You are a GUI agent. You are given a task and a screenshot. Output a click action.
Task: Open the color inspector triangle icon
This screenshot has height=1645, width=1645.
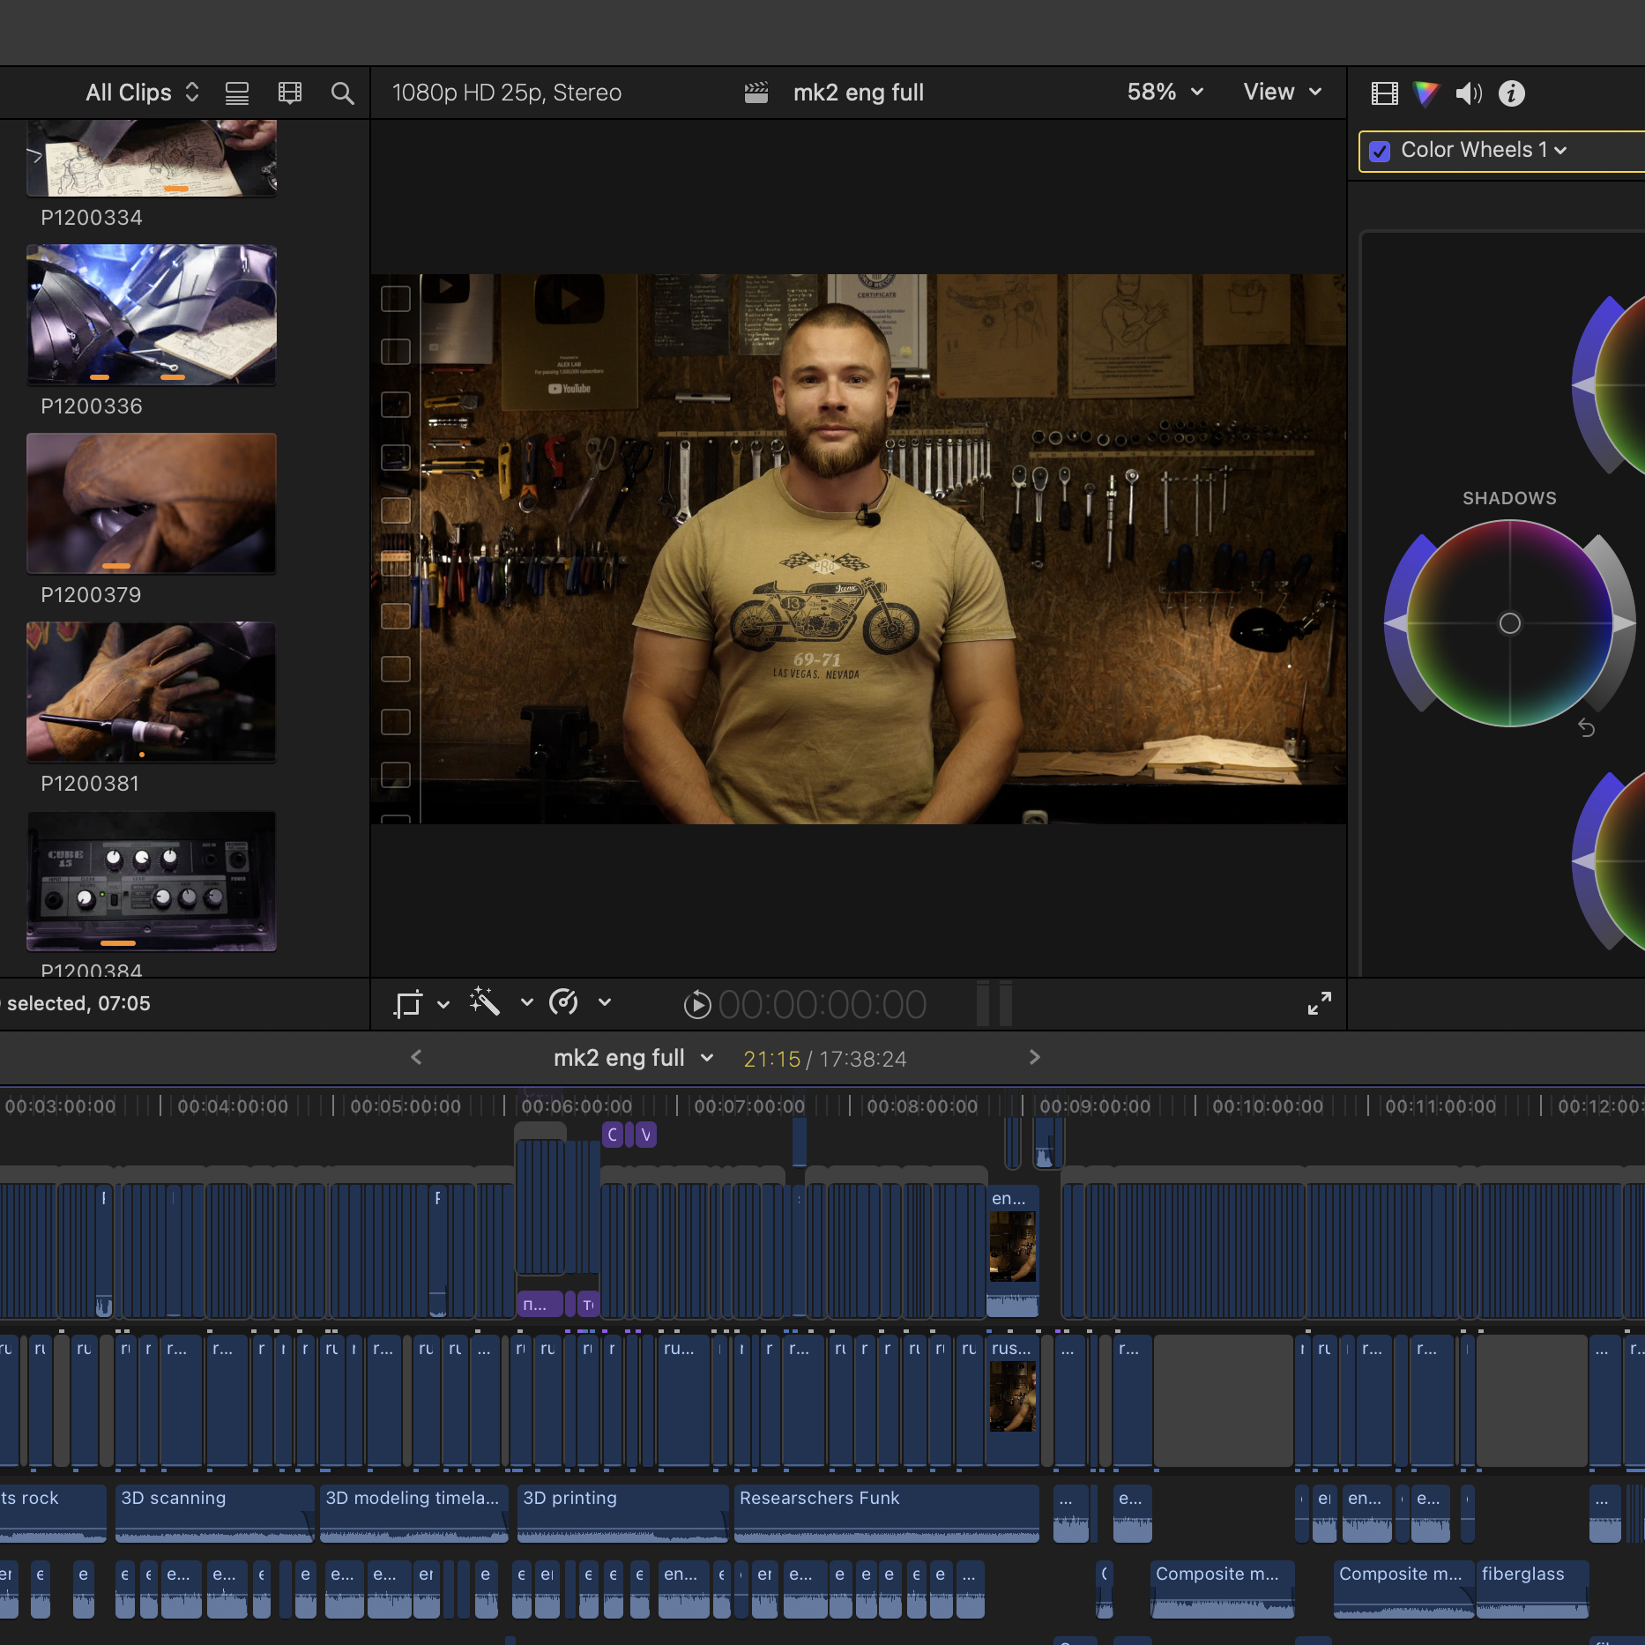point(1425,93)
